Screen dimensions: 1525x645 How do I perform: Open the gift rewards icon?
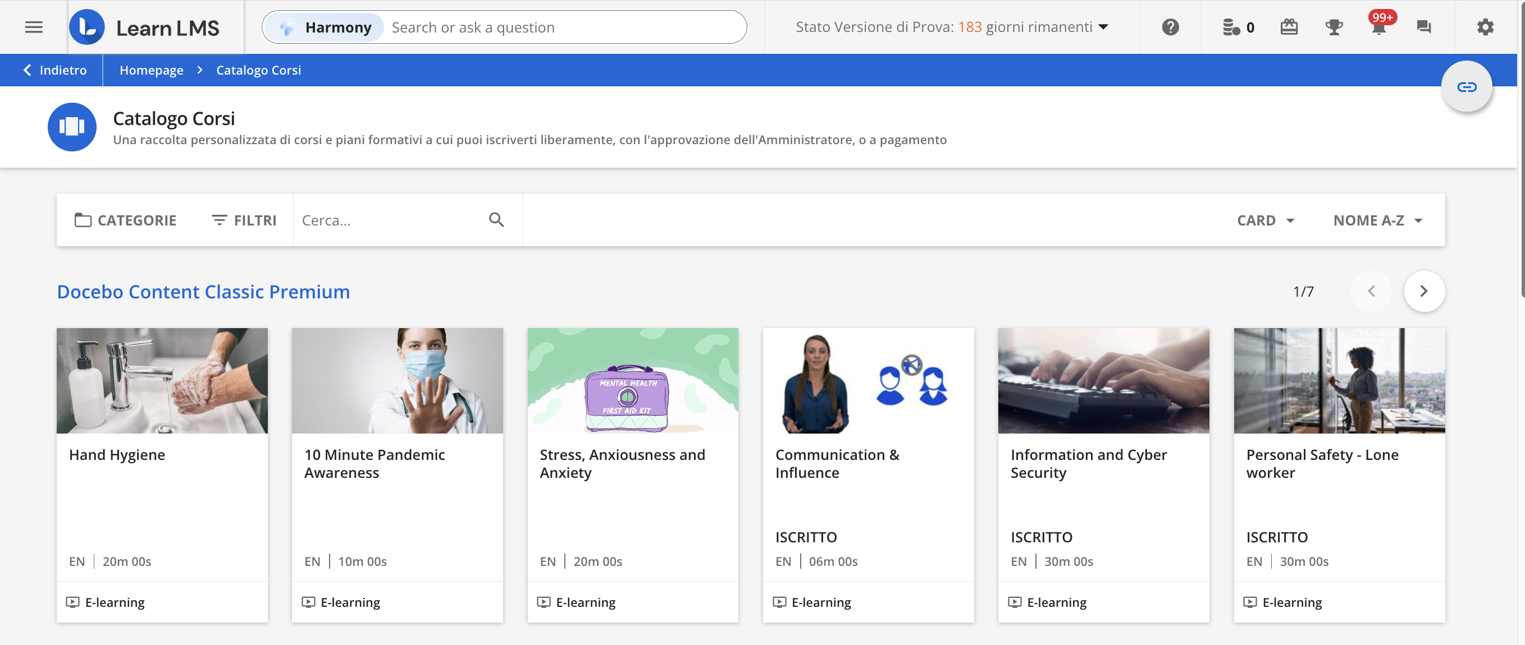(1289, 27)
